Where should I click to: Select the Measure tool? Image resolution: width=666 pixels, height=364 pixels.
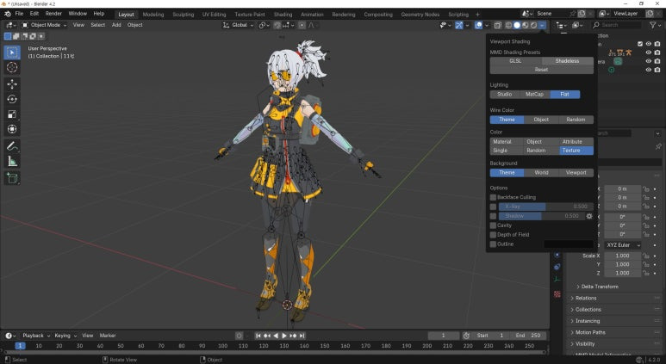click(x=12, y=161)
